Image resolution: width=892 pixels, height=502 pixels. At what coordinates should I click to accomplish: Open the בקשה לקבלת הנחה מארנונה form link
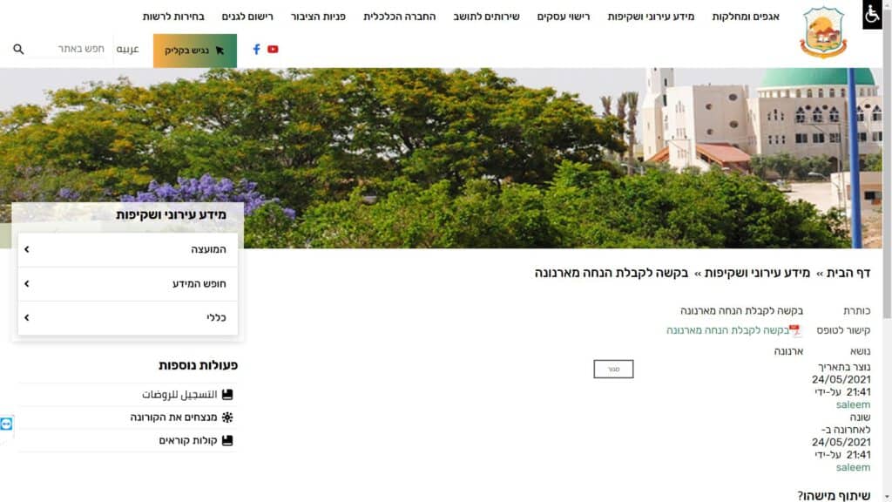[726, 330]
